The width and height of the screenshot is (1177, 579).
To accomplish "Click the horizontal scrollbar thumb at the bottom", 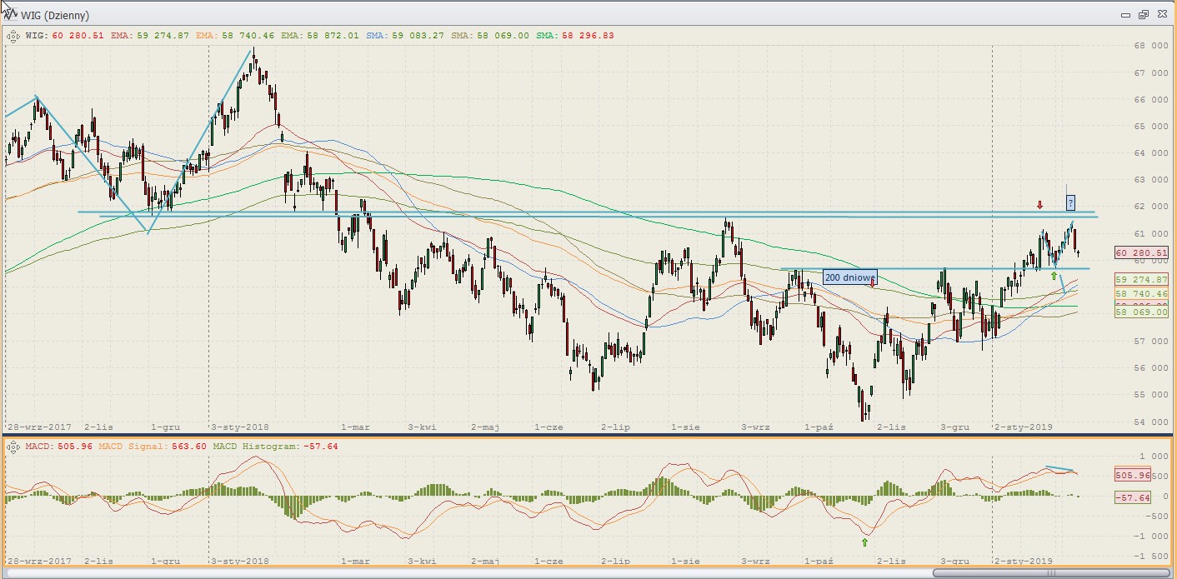I will [x=1049, y=573].
